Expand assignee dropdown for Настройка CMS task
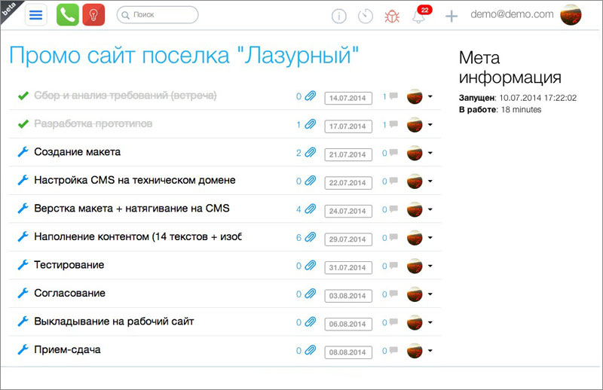 coord(430,181)
